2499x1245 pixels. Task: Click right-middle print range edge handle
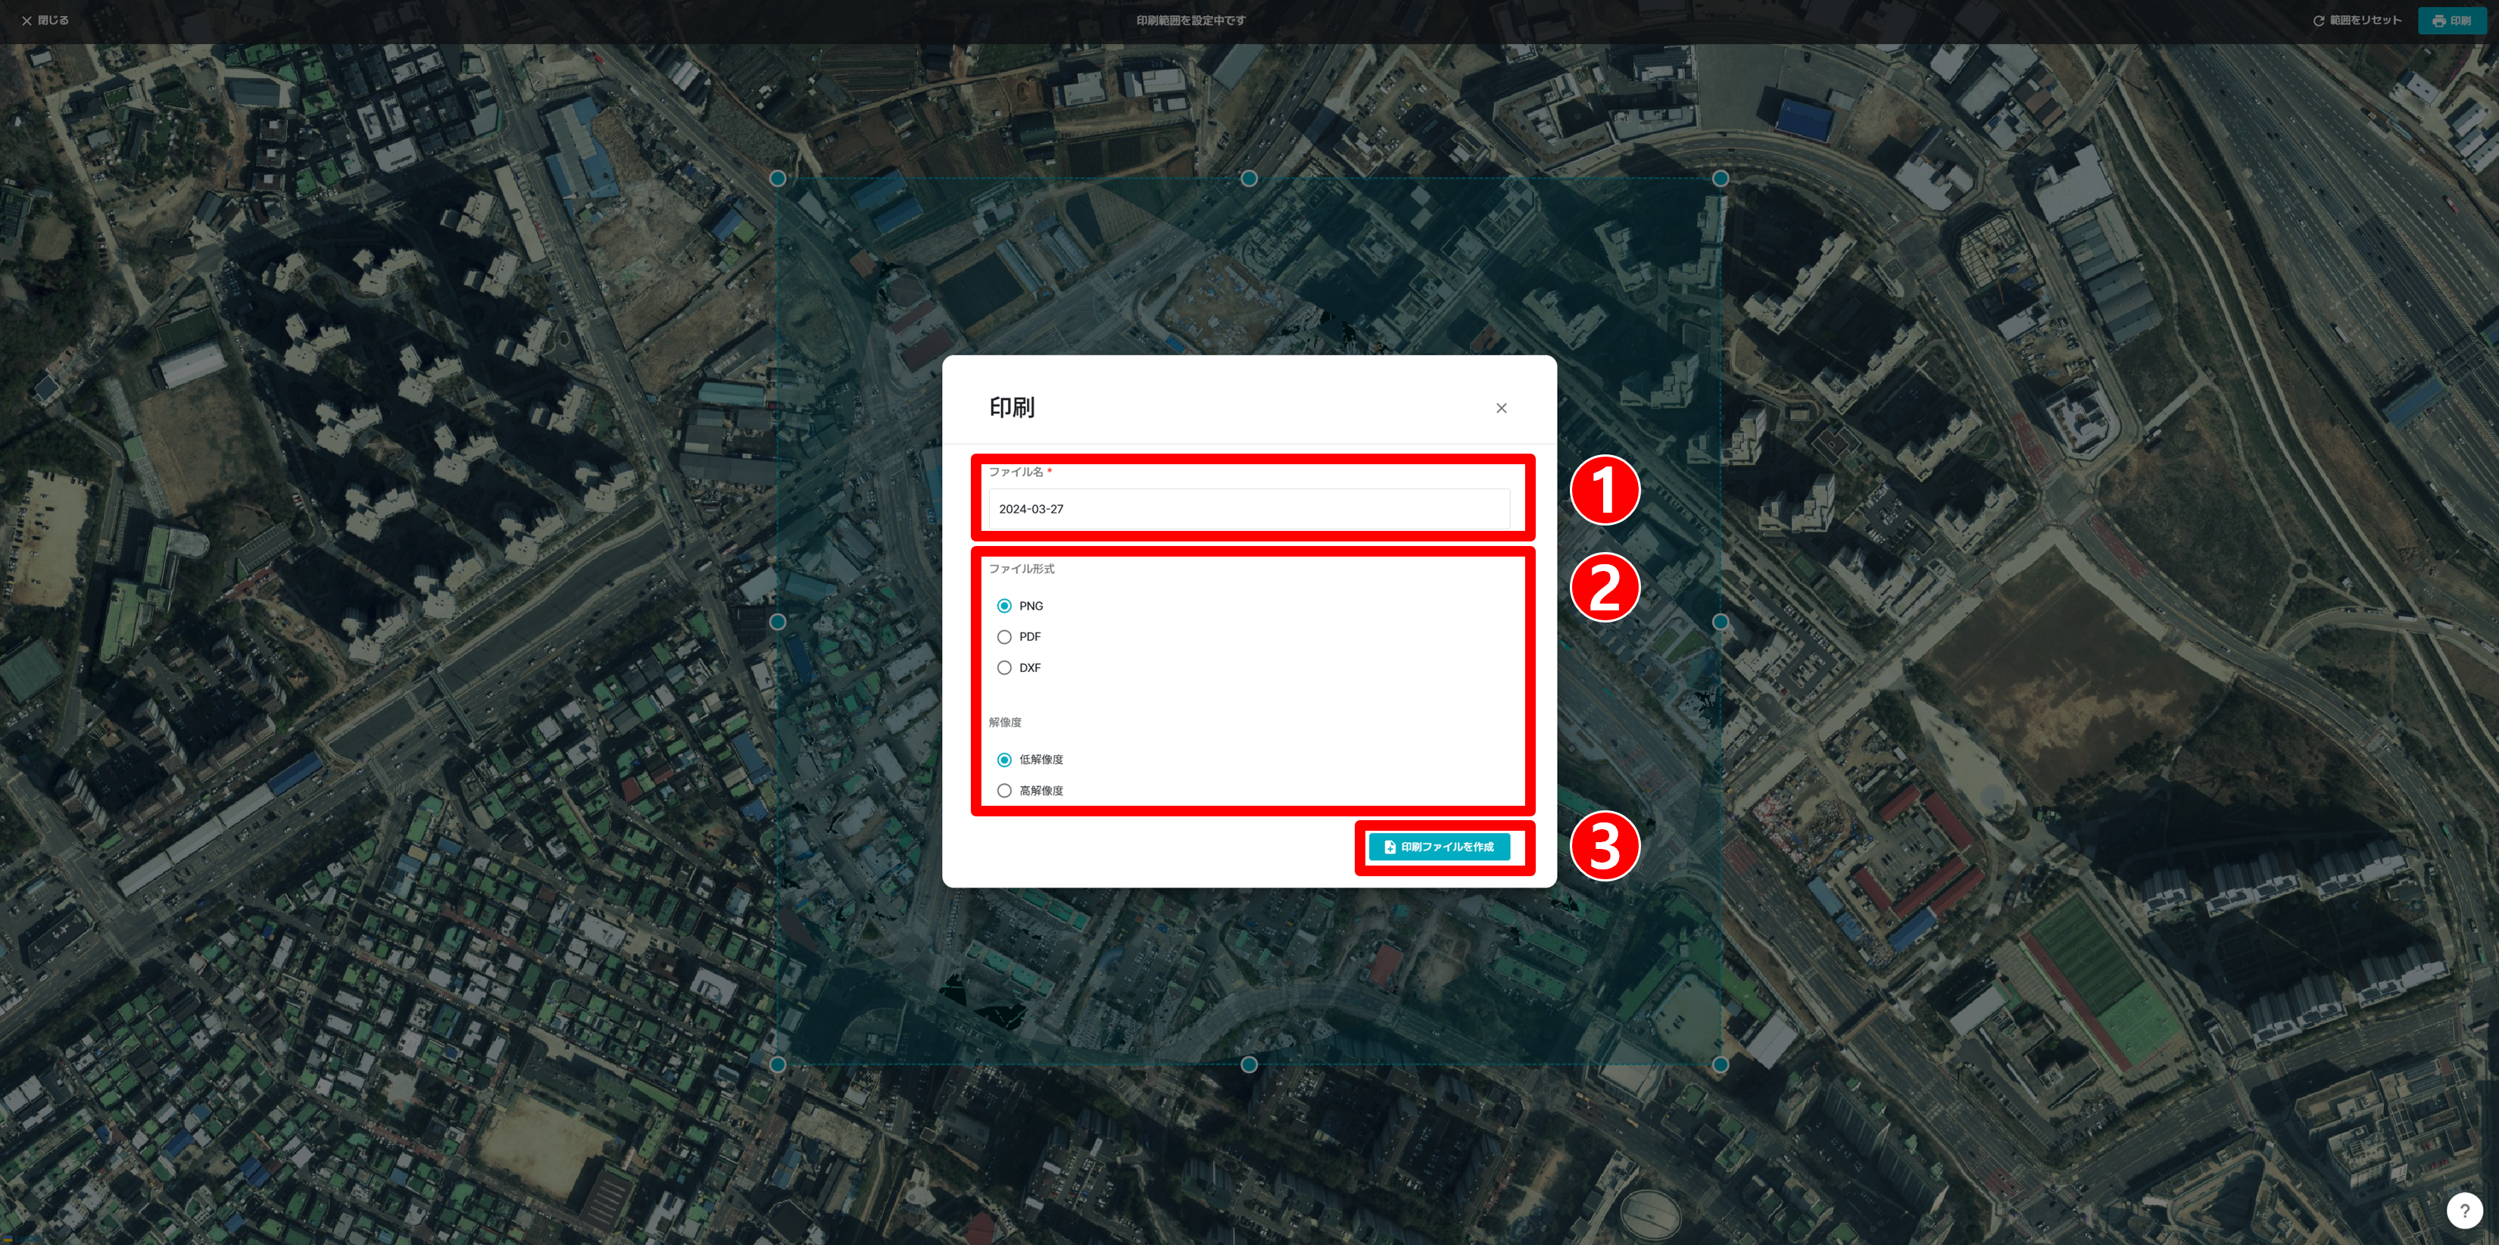[x=1720, y=622]
